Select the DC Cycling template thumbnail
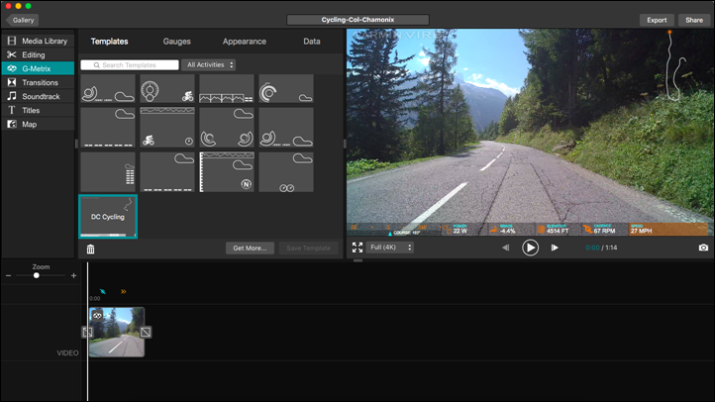The height and width of the screenshot is (402, 715). click(108, 216)
